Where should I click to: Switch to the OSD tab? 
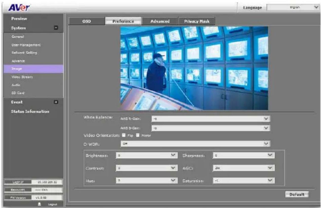pyautogui.click(x=86, y=22)
